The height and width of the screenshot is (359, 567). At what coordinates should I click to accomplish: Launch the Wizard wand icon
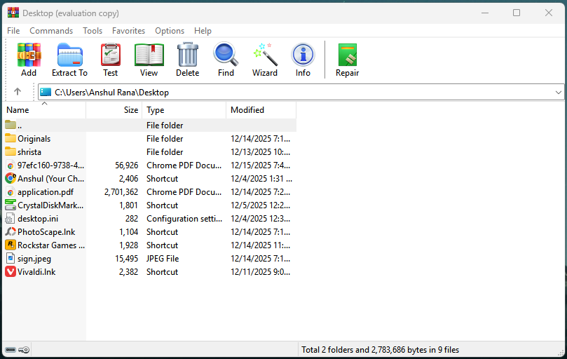pyautogui.click(x=265, y=55)
